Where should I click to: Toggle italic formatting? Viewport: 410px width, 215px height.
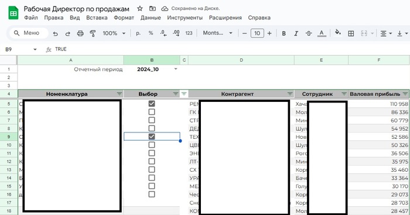(x=296, y=33)
